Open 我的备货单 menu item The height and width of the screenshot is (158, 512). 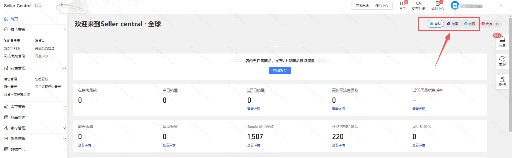click(12, 41)
